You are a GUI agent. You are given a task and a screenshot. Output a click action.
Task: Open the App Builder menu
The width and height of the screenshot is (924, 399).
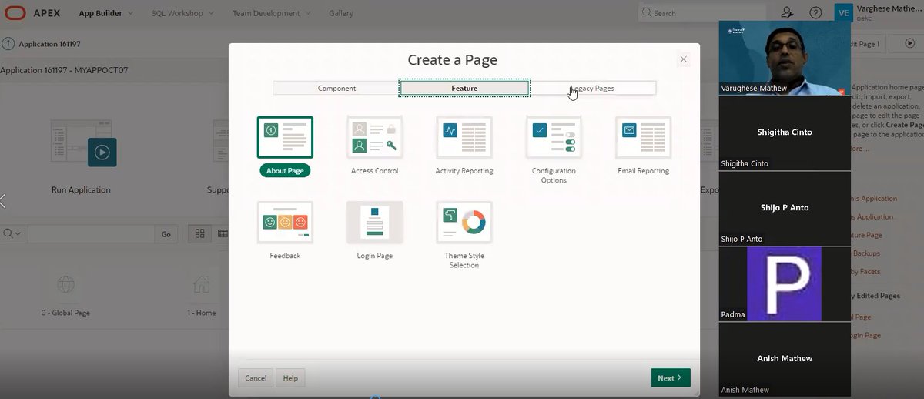click(x=105, y=13)
